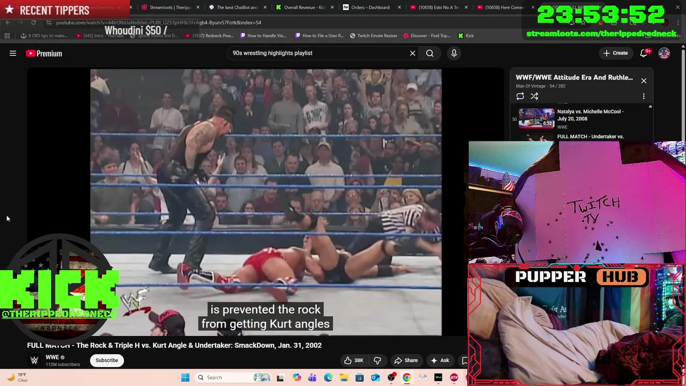Toggle loop playlist
Screen dimensions: 686x386
(520, 96)
